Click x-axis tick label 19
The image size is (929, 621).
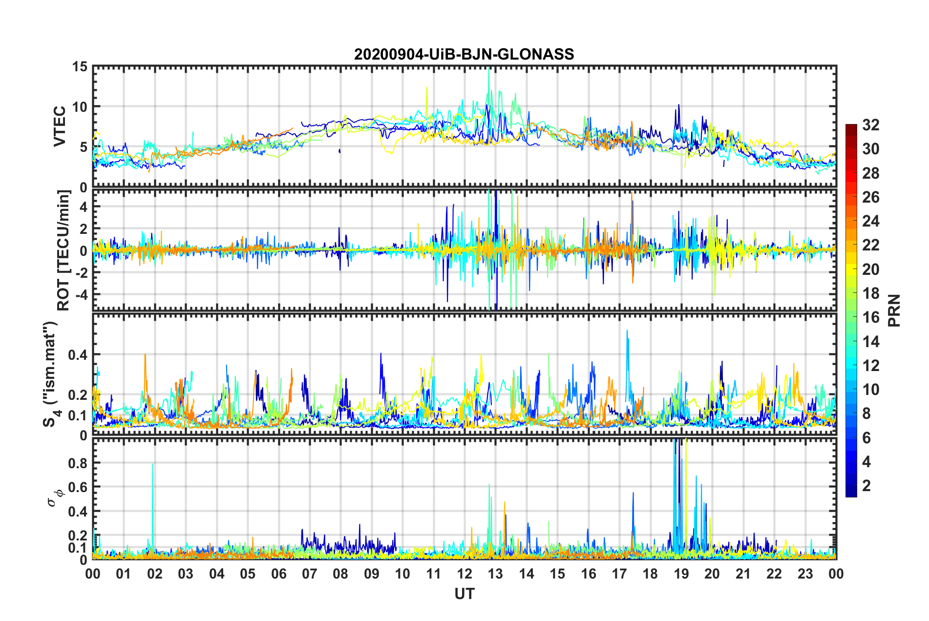coord(681,574)
